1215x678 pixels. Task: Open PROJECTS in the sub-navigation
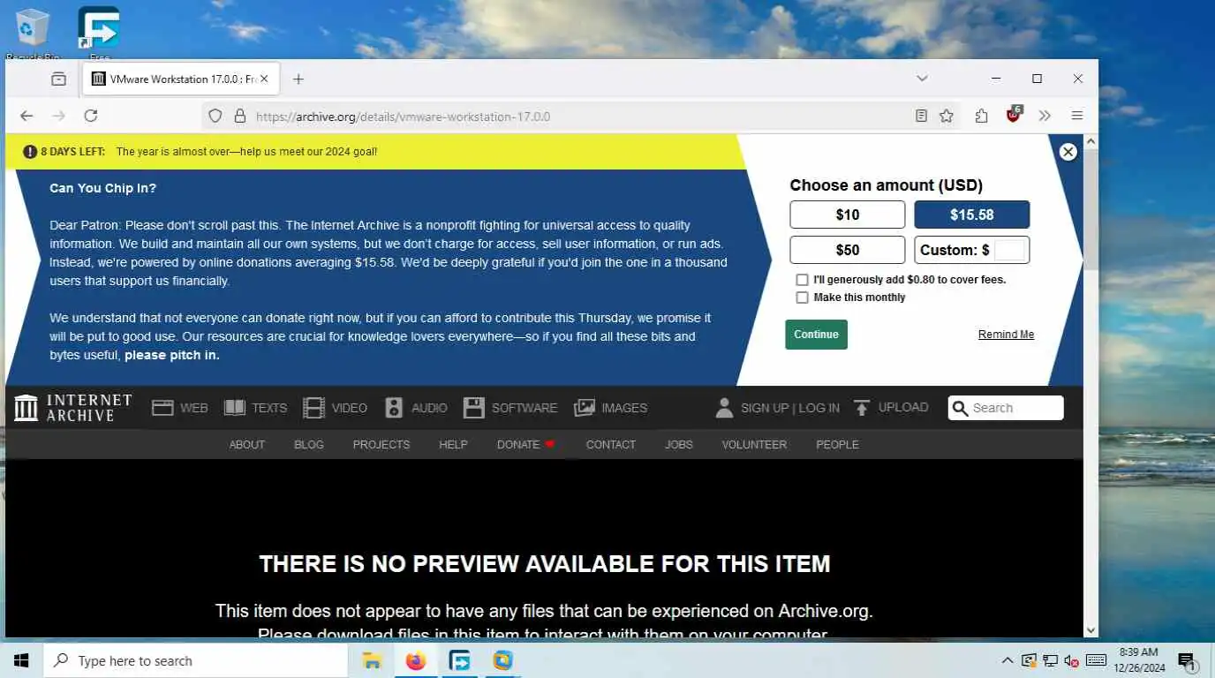point(381,444)
